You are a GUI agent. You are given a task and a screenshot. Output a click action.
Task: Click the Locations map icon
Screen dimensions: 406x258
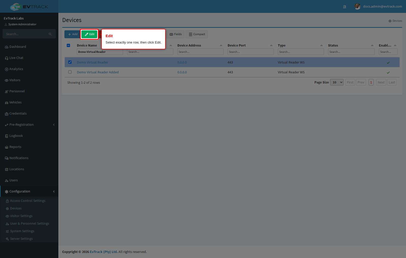point(7,169)
